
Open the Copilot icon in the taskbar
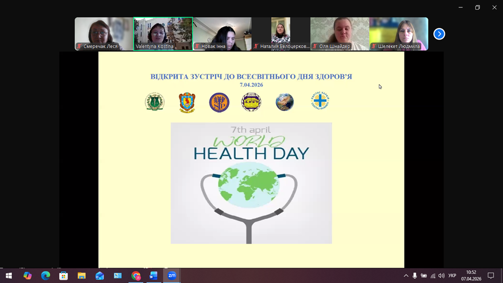(x=28, y=275)
